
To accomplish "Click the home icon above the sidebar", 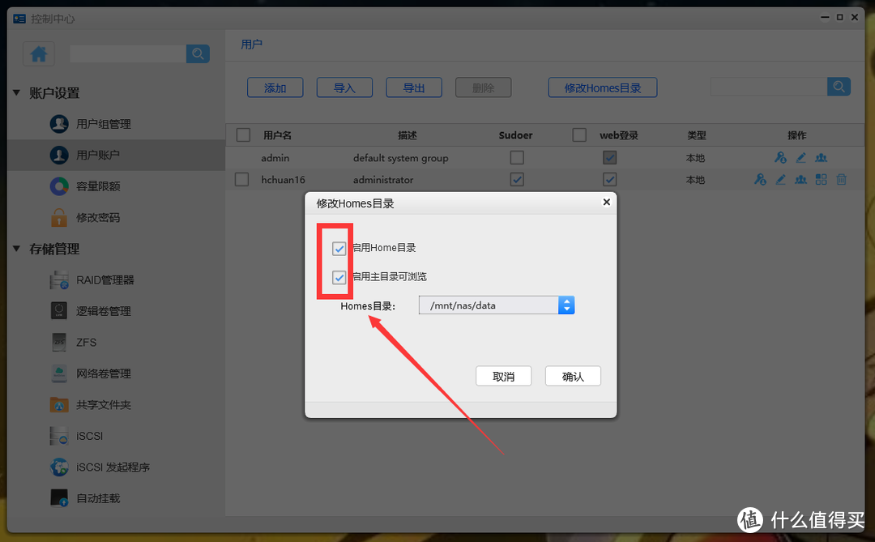I will pos(38,53).
